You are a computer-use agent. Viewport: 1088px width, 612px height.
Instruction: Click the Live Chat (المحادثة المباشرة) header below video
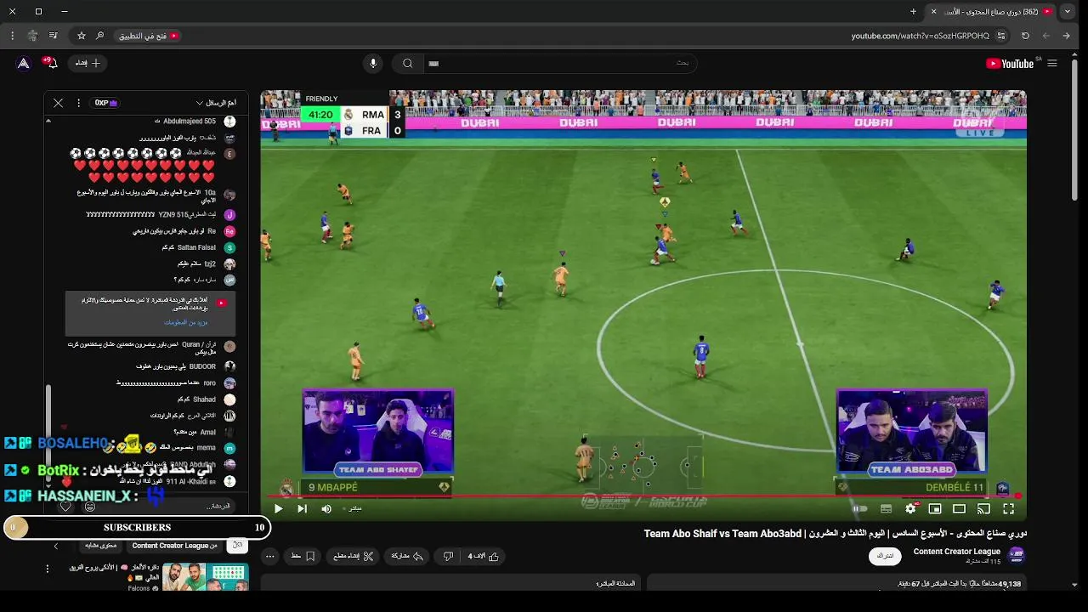[x=616, y=583]
